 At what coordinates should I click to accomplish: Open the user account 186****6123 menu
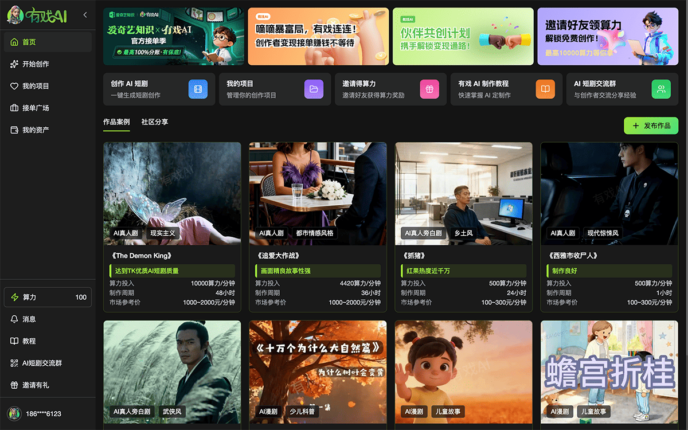click(x=43, y=413)
